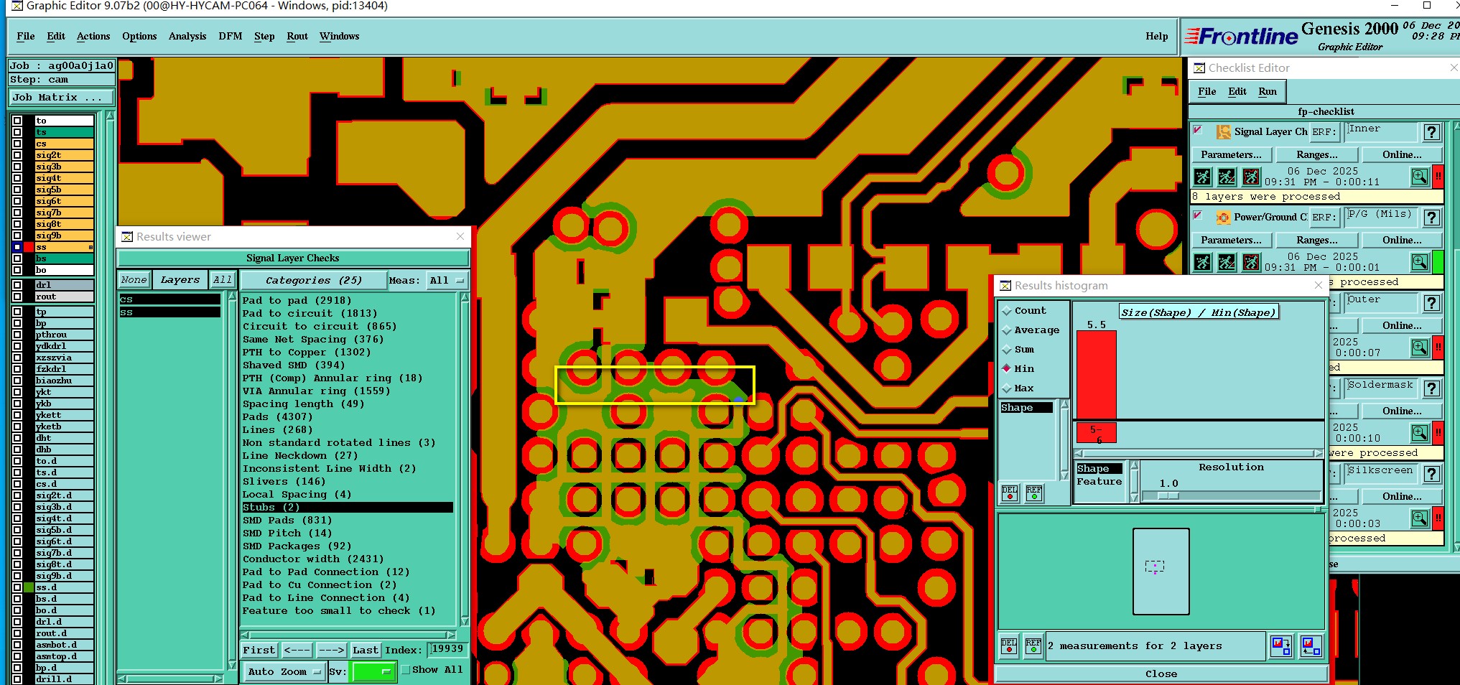
Task: Click DEL icon under histogram Shape list
Action: tap(1010, 493)
